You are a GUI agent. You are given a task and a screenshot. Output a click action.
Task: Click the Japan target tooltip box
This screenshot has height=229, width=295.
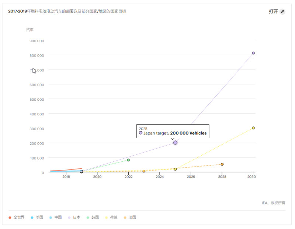point(173,131)
